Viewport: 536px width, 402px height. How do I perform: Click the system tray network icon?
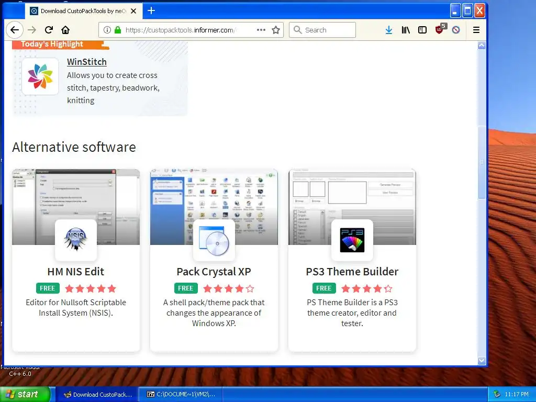point(497,395)
